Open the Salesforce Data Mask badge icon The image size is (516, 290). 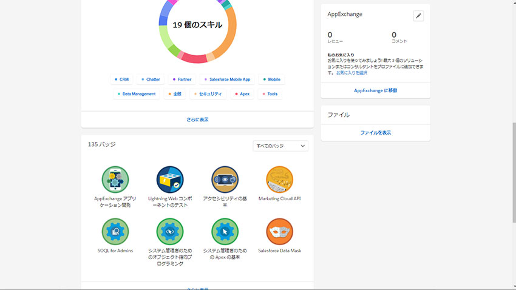click(279, 232)
